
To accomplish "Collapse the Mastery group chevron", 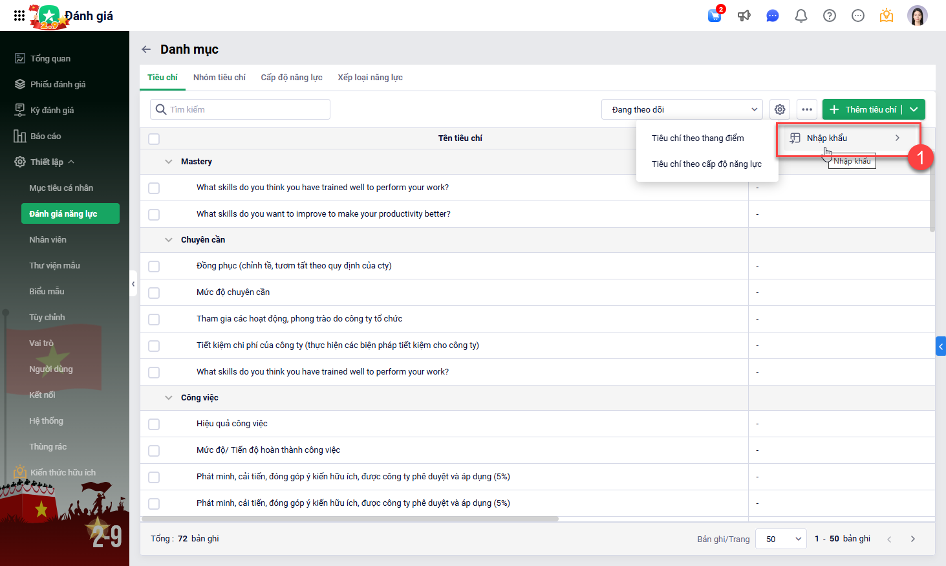I will pos(169,162).
